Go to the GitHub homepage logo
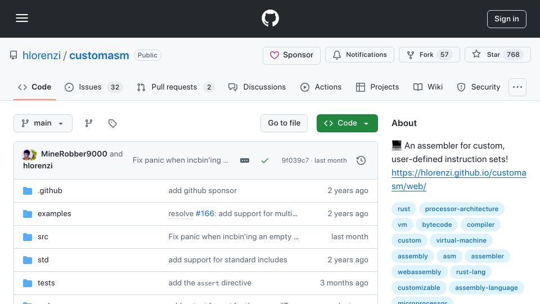Viewport: 540px width, 304px height. [x=270, y=18]
